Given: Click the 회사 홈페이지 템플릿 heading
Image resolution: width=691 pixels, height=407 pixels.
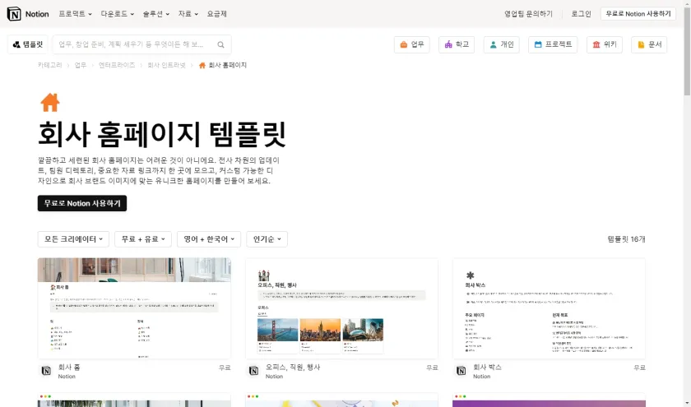Looking at the screenshot, I should pos(162,134).
